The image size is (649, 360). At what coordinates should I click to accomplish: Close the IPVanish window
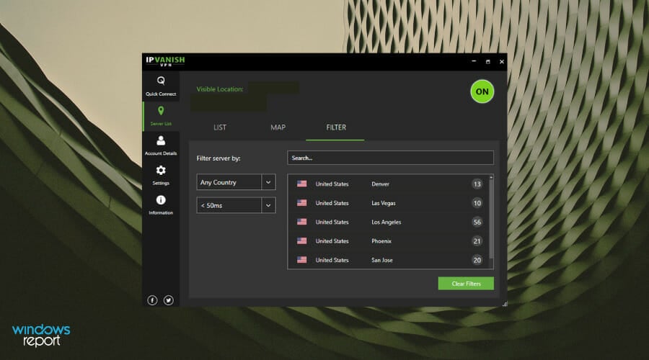click(x=502, y=62)
